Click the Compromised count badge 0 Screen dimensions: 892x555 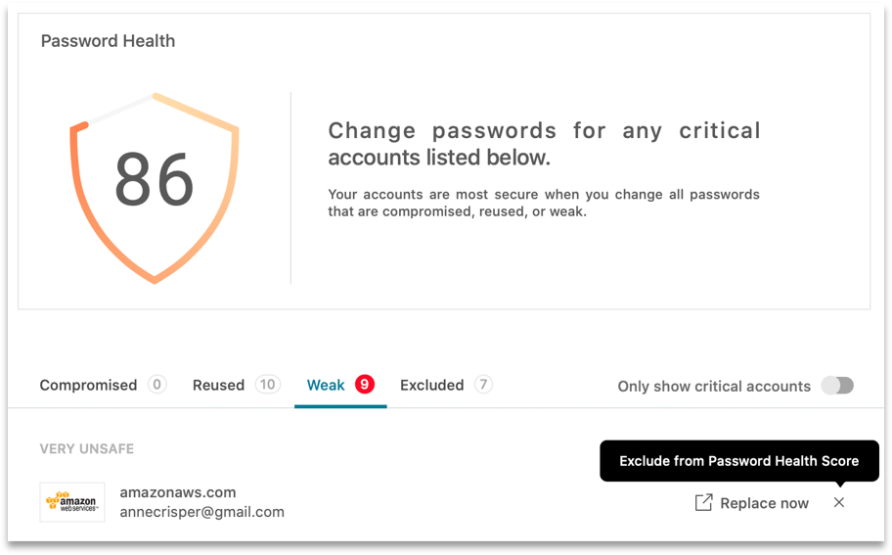157,385
